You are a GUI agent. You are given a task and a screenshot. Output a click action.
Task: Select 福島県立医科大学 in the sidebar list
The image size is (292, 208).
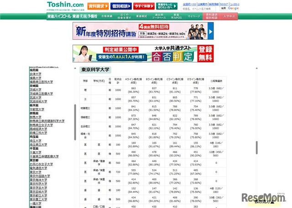click(x=42, y=82)
